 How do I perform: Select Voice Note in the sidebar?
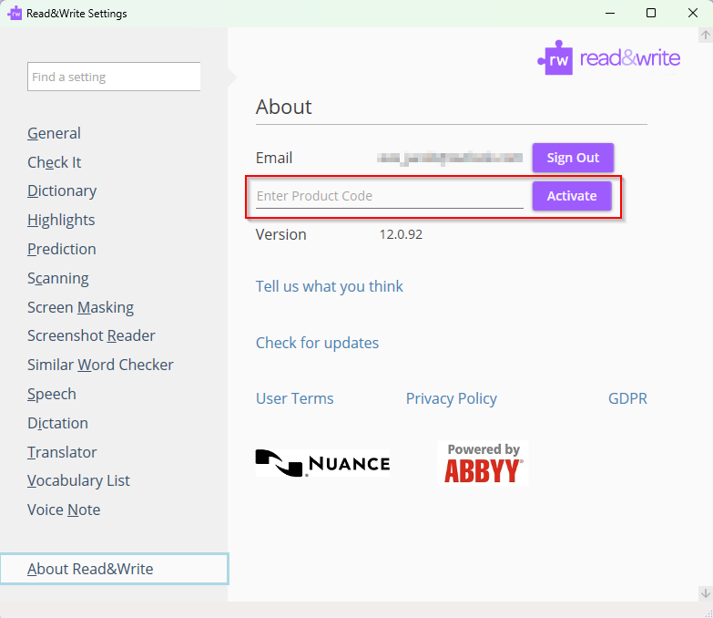click(64, 510)
